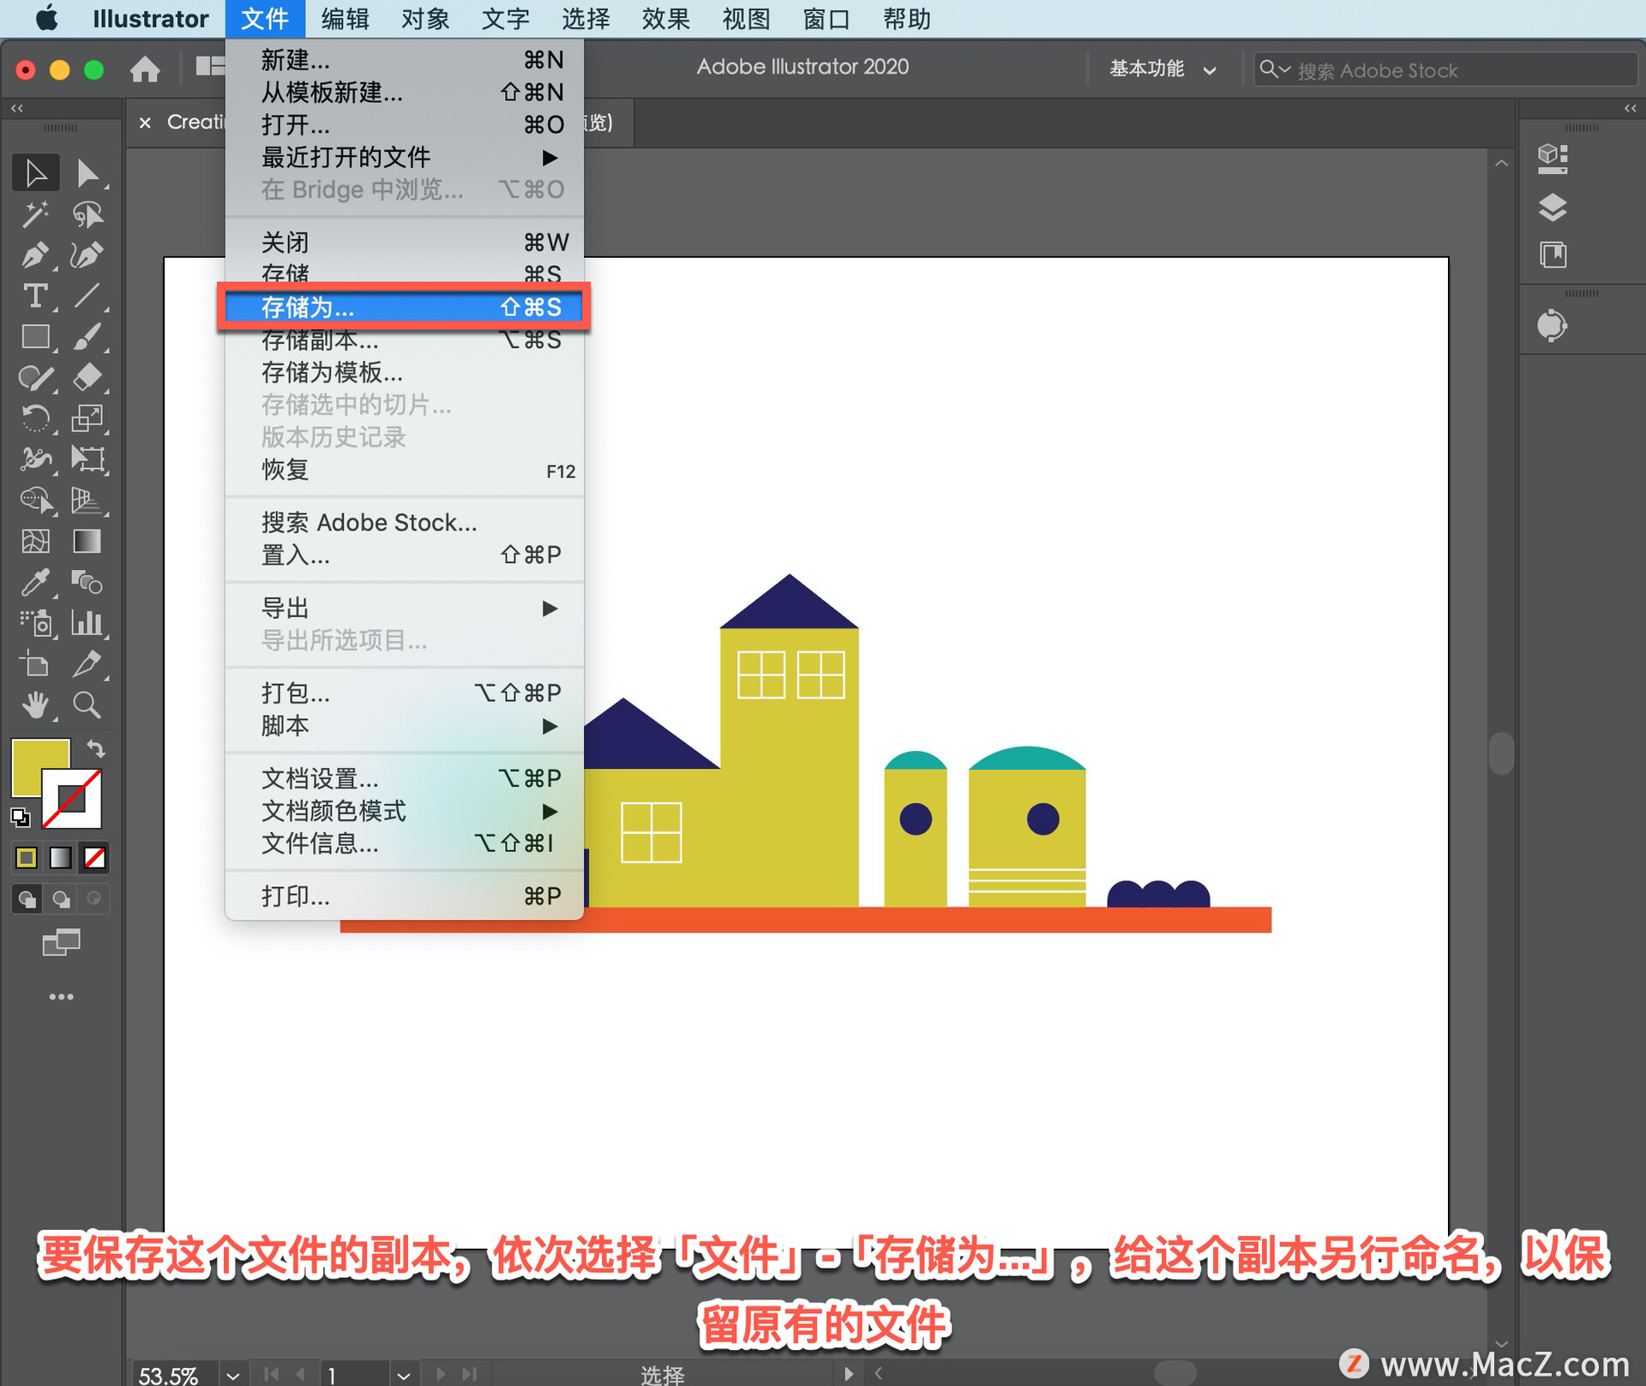The height and width of the screenshot is (1386, 1646).
Task: Click the Home button
Action: (x=145, y=69)
